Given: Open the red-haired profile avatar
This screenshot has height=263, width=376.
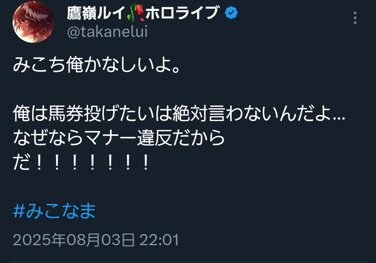Looking at the screenshot, I should tap(33, 22).
